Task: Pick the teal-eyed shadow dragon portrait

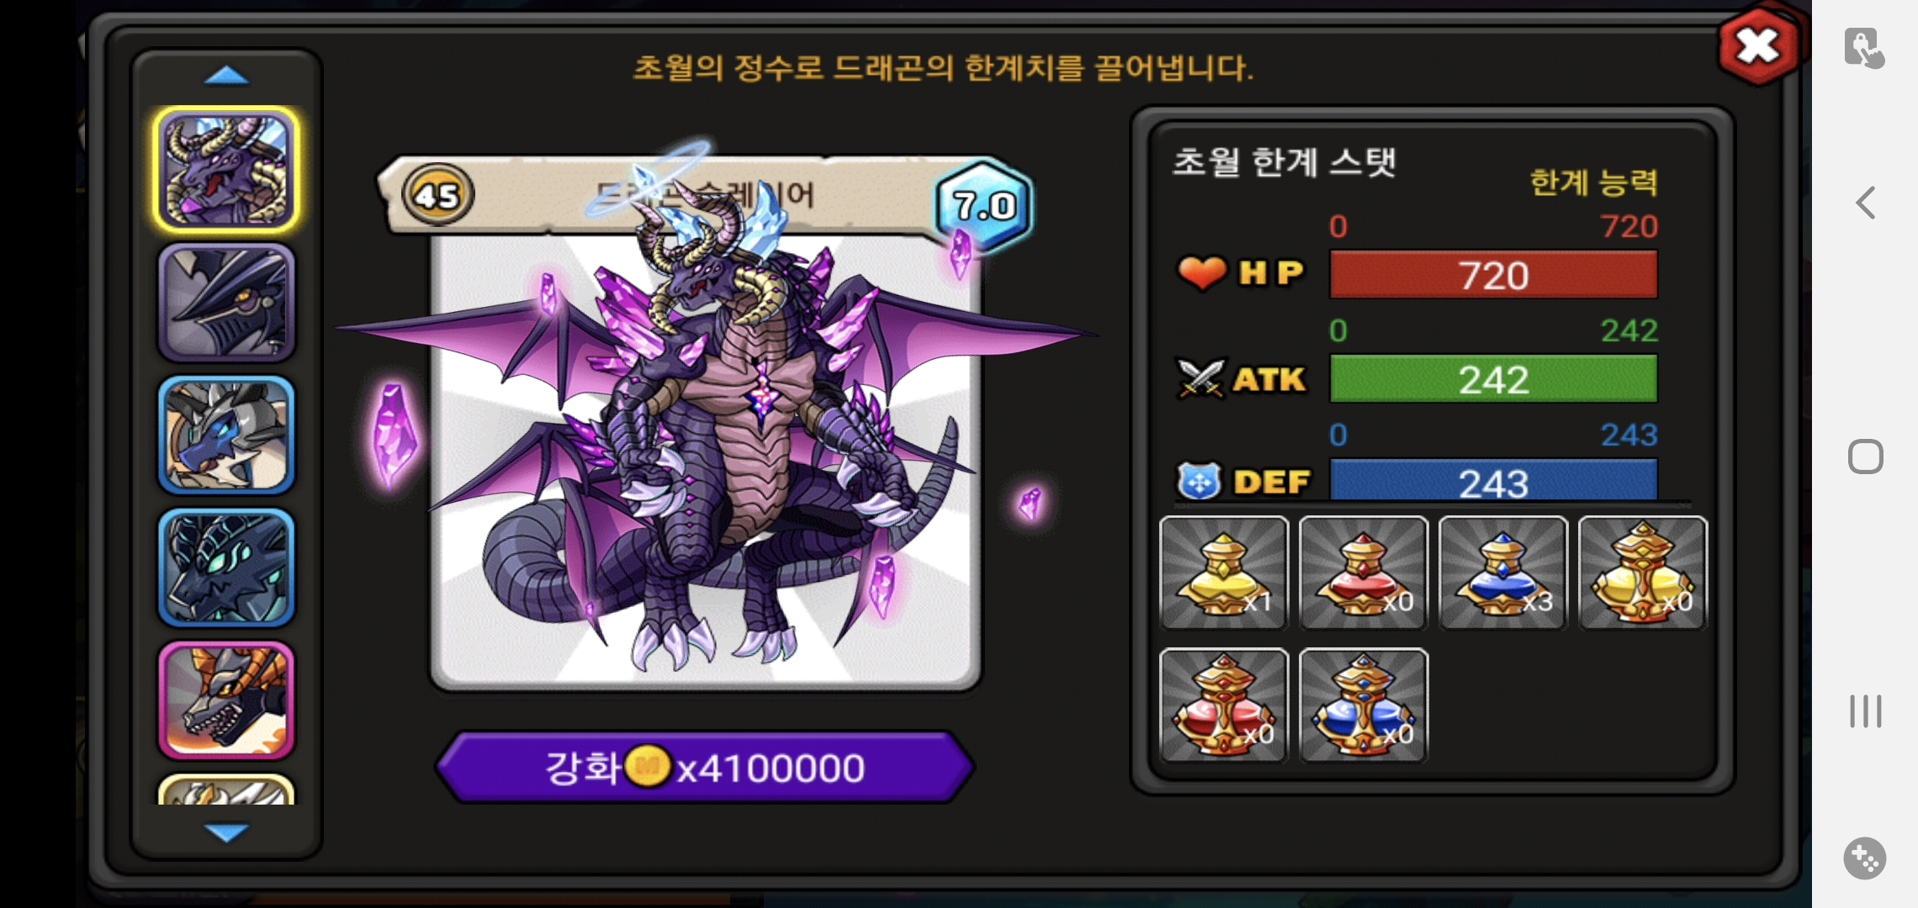Action: 226,567
